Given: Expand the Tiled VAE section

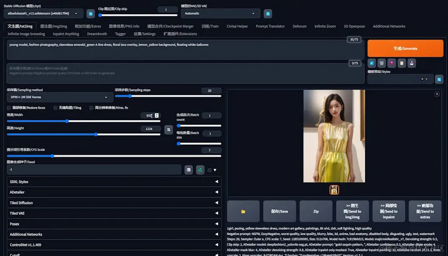Looking at the screenshot, I should tap(114, 213).
